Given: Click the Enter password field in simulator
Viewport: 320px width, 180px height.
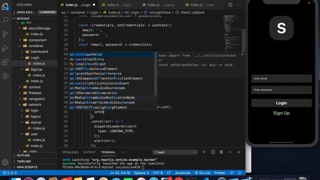Looking at the screenshot, I should [x=281, y=90].
